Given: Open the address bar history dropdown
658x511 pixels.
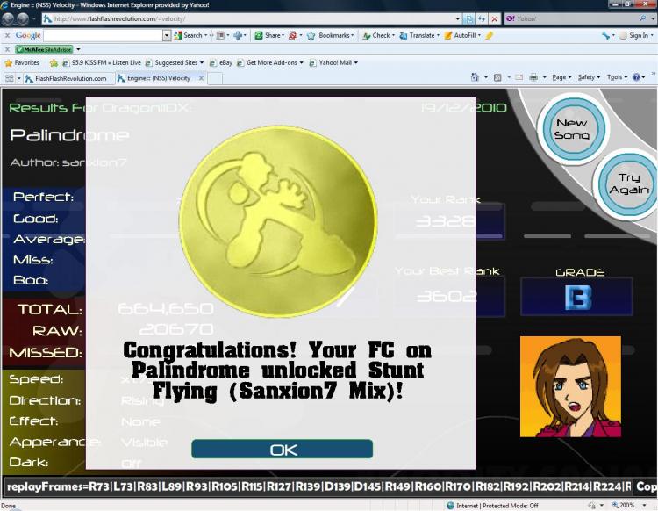Looking at the screenshot, I should [x=457, y=19].
